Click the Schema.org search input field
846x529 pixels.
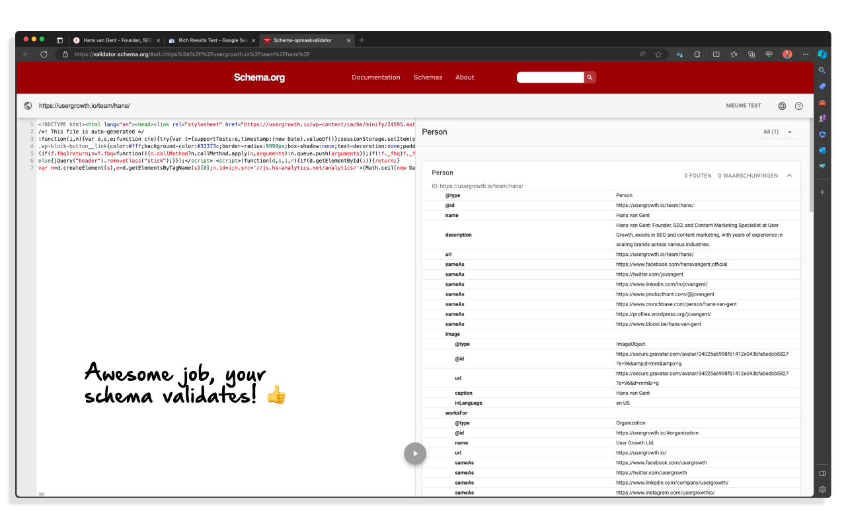(x=550, y=77)
